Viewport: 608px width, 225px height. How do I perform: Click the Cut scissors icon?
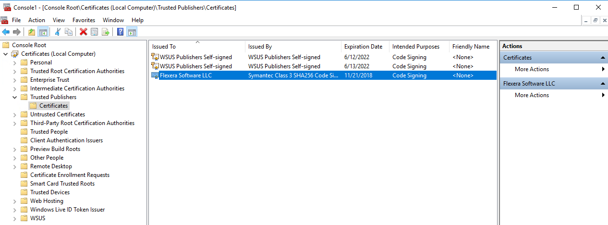click(x=58, y=32)
